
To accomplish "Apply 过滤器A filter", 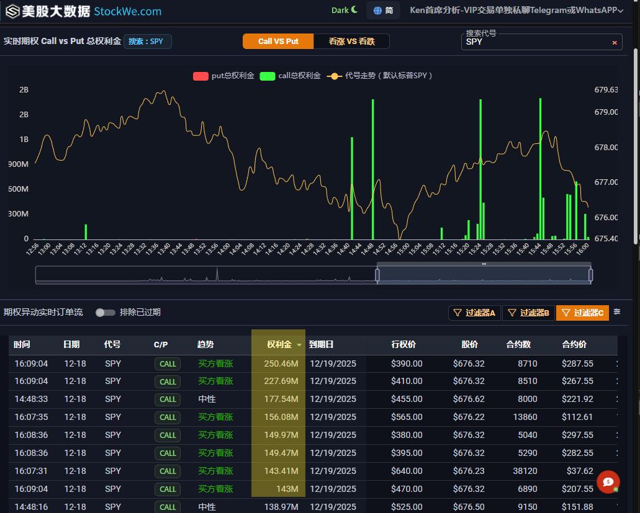I will [474, 313].
